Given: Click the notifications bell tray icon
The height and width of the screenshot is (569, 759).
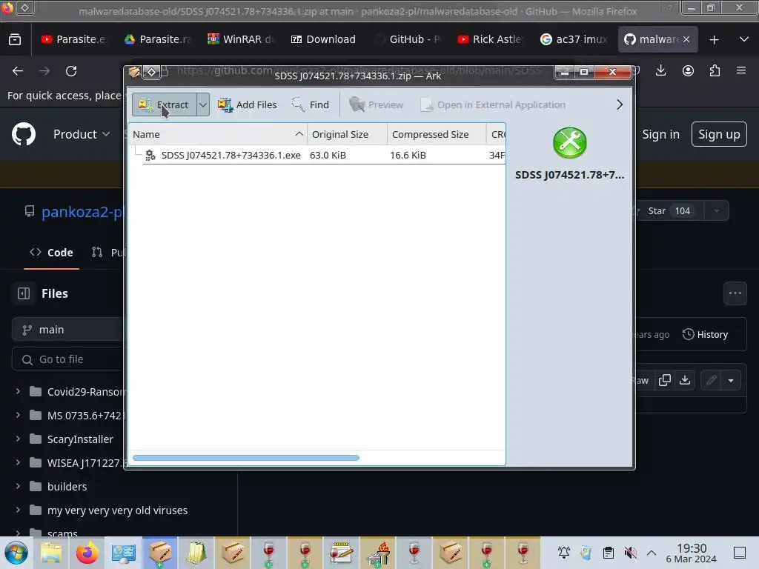Looking at the screenshot, I should [563, 553].
